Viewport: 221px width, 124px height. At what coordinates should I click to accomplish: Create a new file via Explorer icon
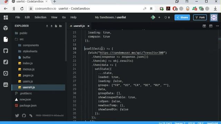[56, 26]
